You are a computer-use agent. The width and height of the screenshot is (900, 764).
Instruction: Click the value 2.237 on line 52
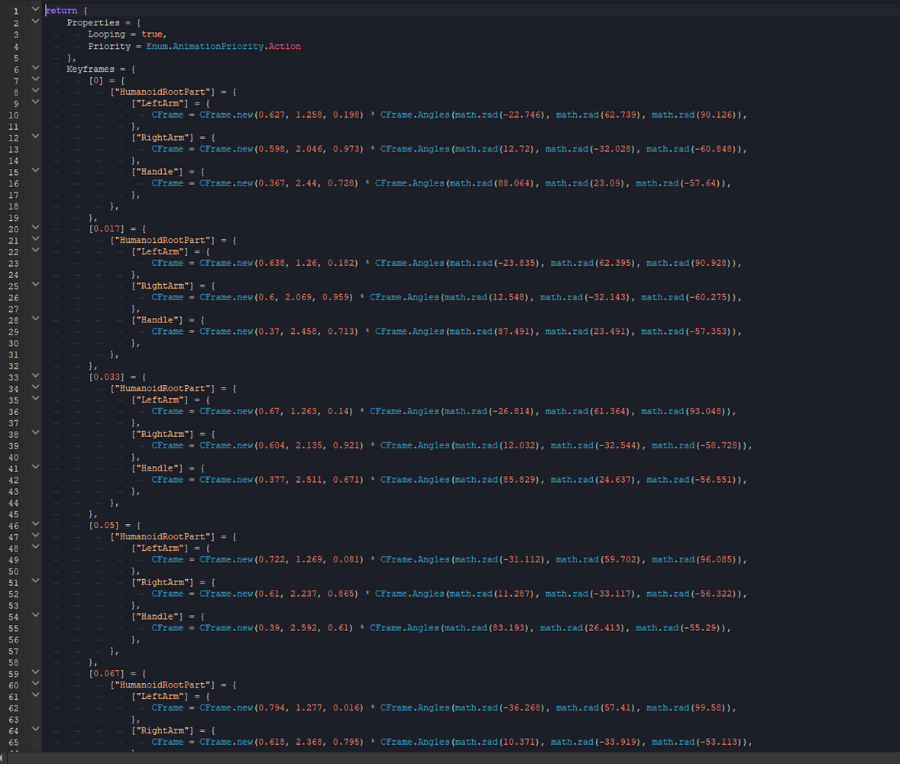(303, 594)
